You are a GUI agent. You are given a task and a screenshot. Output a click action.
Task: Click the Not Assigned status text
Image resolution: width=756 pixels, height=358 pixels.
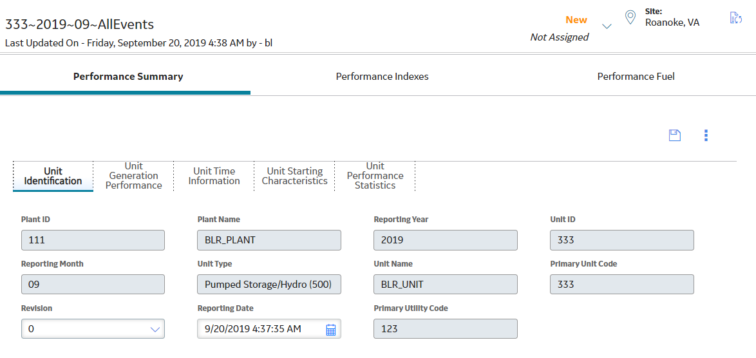pyautogui.click(x=560, y=37)
